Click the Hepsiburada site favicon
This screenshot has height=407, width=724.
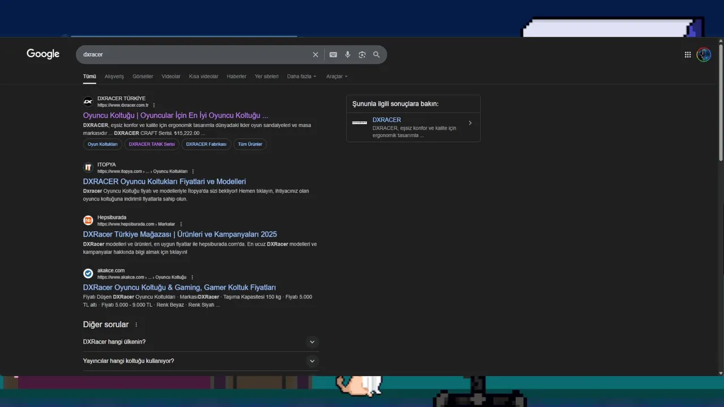(x=88, y=220)
